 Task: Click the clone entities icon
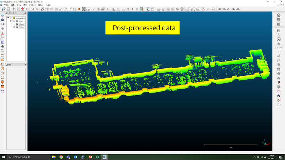pos(28,9)
